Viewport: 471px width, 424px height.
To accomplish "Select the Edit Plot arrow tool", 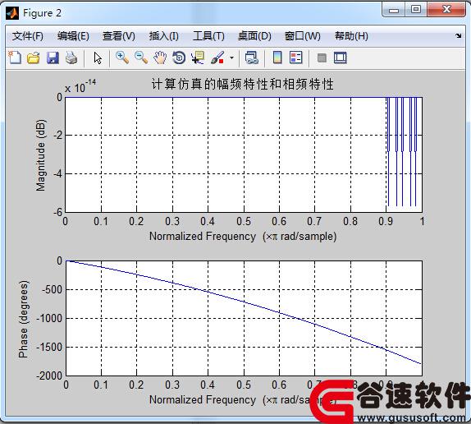I will click(98, 58).
